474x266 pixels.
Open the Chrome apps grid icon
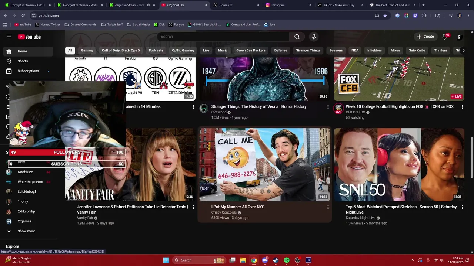(x=5, y=25)
